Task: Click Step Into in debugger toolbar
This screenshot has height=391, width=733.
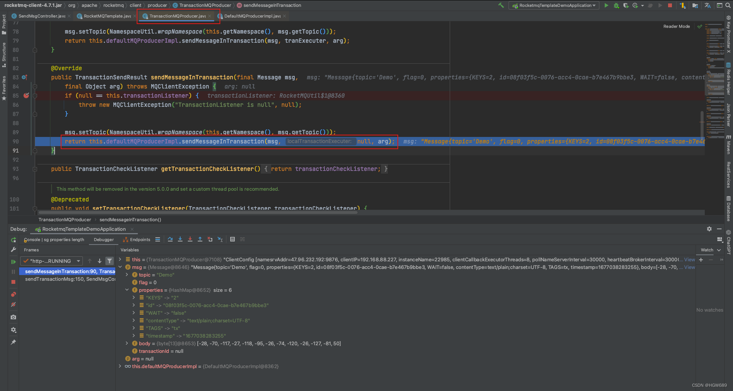Action: pos(180,239)
